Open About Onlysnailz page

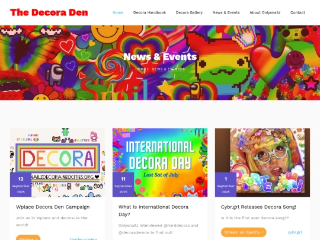pyautogui.click(x=265, y=12)
